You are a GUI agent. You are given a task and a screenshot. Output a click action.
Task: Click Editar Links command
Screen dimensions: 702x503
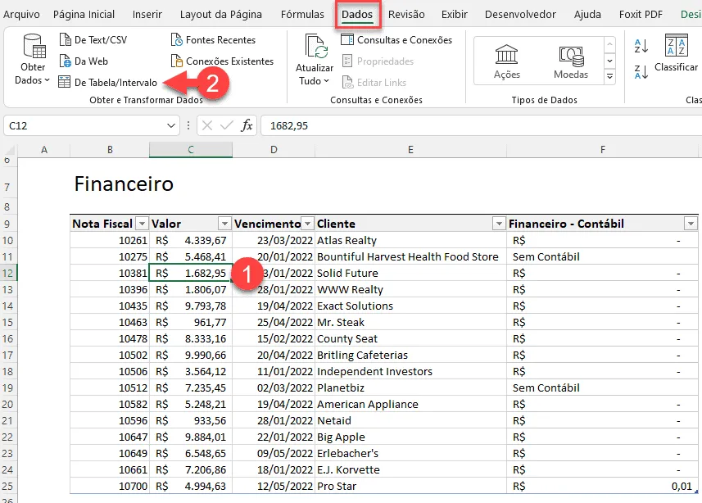pyautogui.click(x=374, y=83)
